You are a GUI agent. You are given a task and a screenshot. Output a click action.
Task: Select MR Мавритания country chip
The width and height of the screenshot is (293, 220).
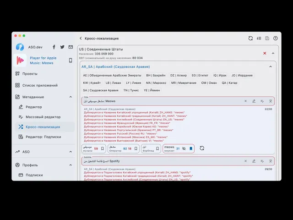184,82
